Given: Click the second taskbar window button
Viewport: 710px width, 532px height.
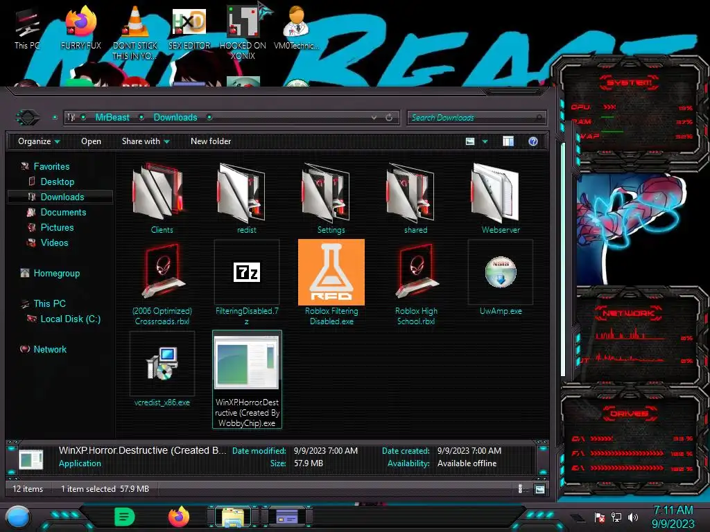Looking at the screenshot, I should tap(287, 517).
